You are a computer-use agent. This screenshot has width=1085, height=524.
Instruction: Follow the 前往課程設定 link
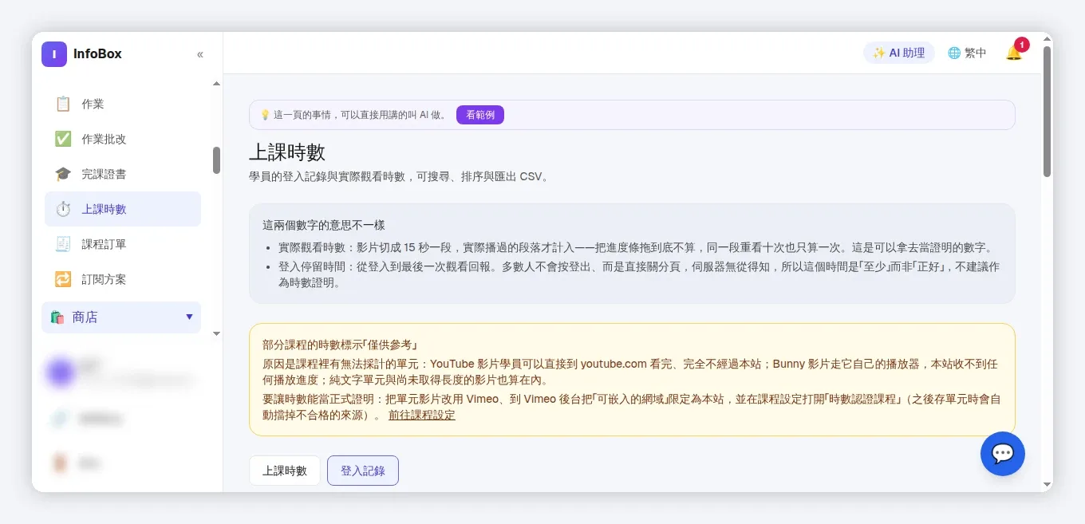(x=422, y=415)
